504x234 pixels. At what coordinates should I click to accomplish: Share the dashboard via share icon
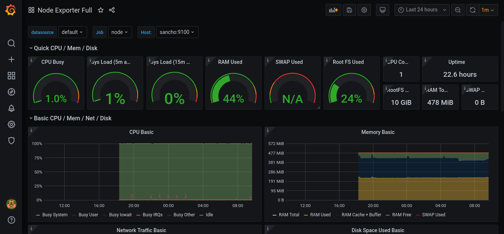coord(112,10)
